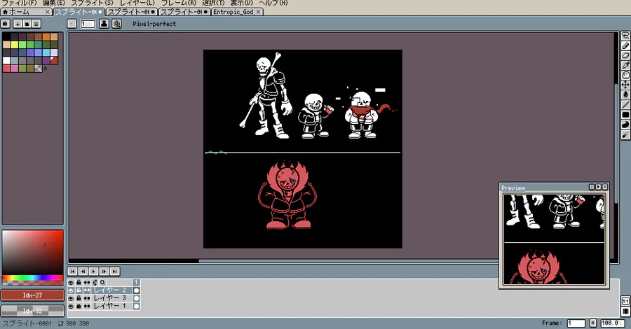Select the Eraser tool
This screenshot has width=631, height=329.
pyautogui.click(x=625, y=55)
